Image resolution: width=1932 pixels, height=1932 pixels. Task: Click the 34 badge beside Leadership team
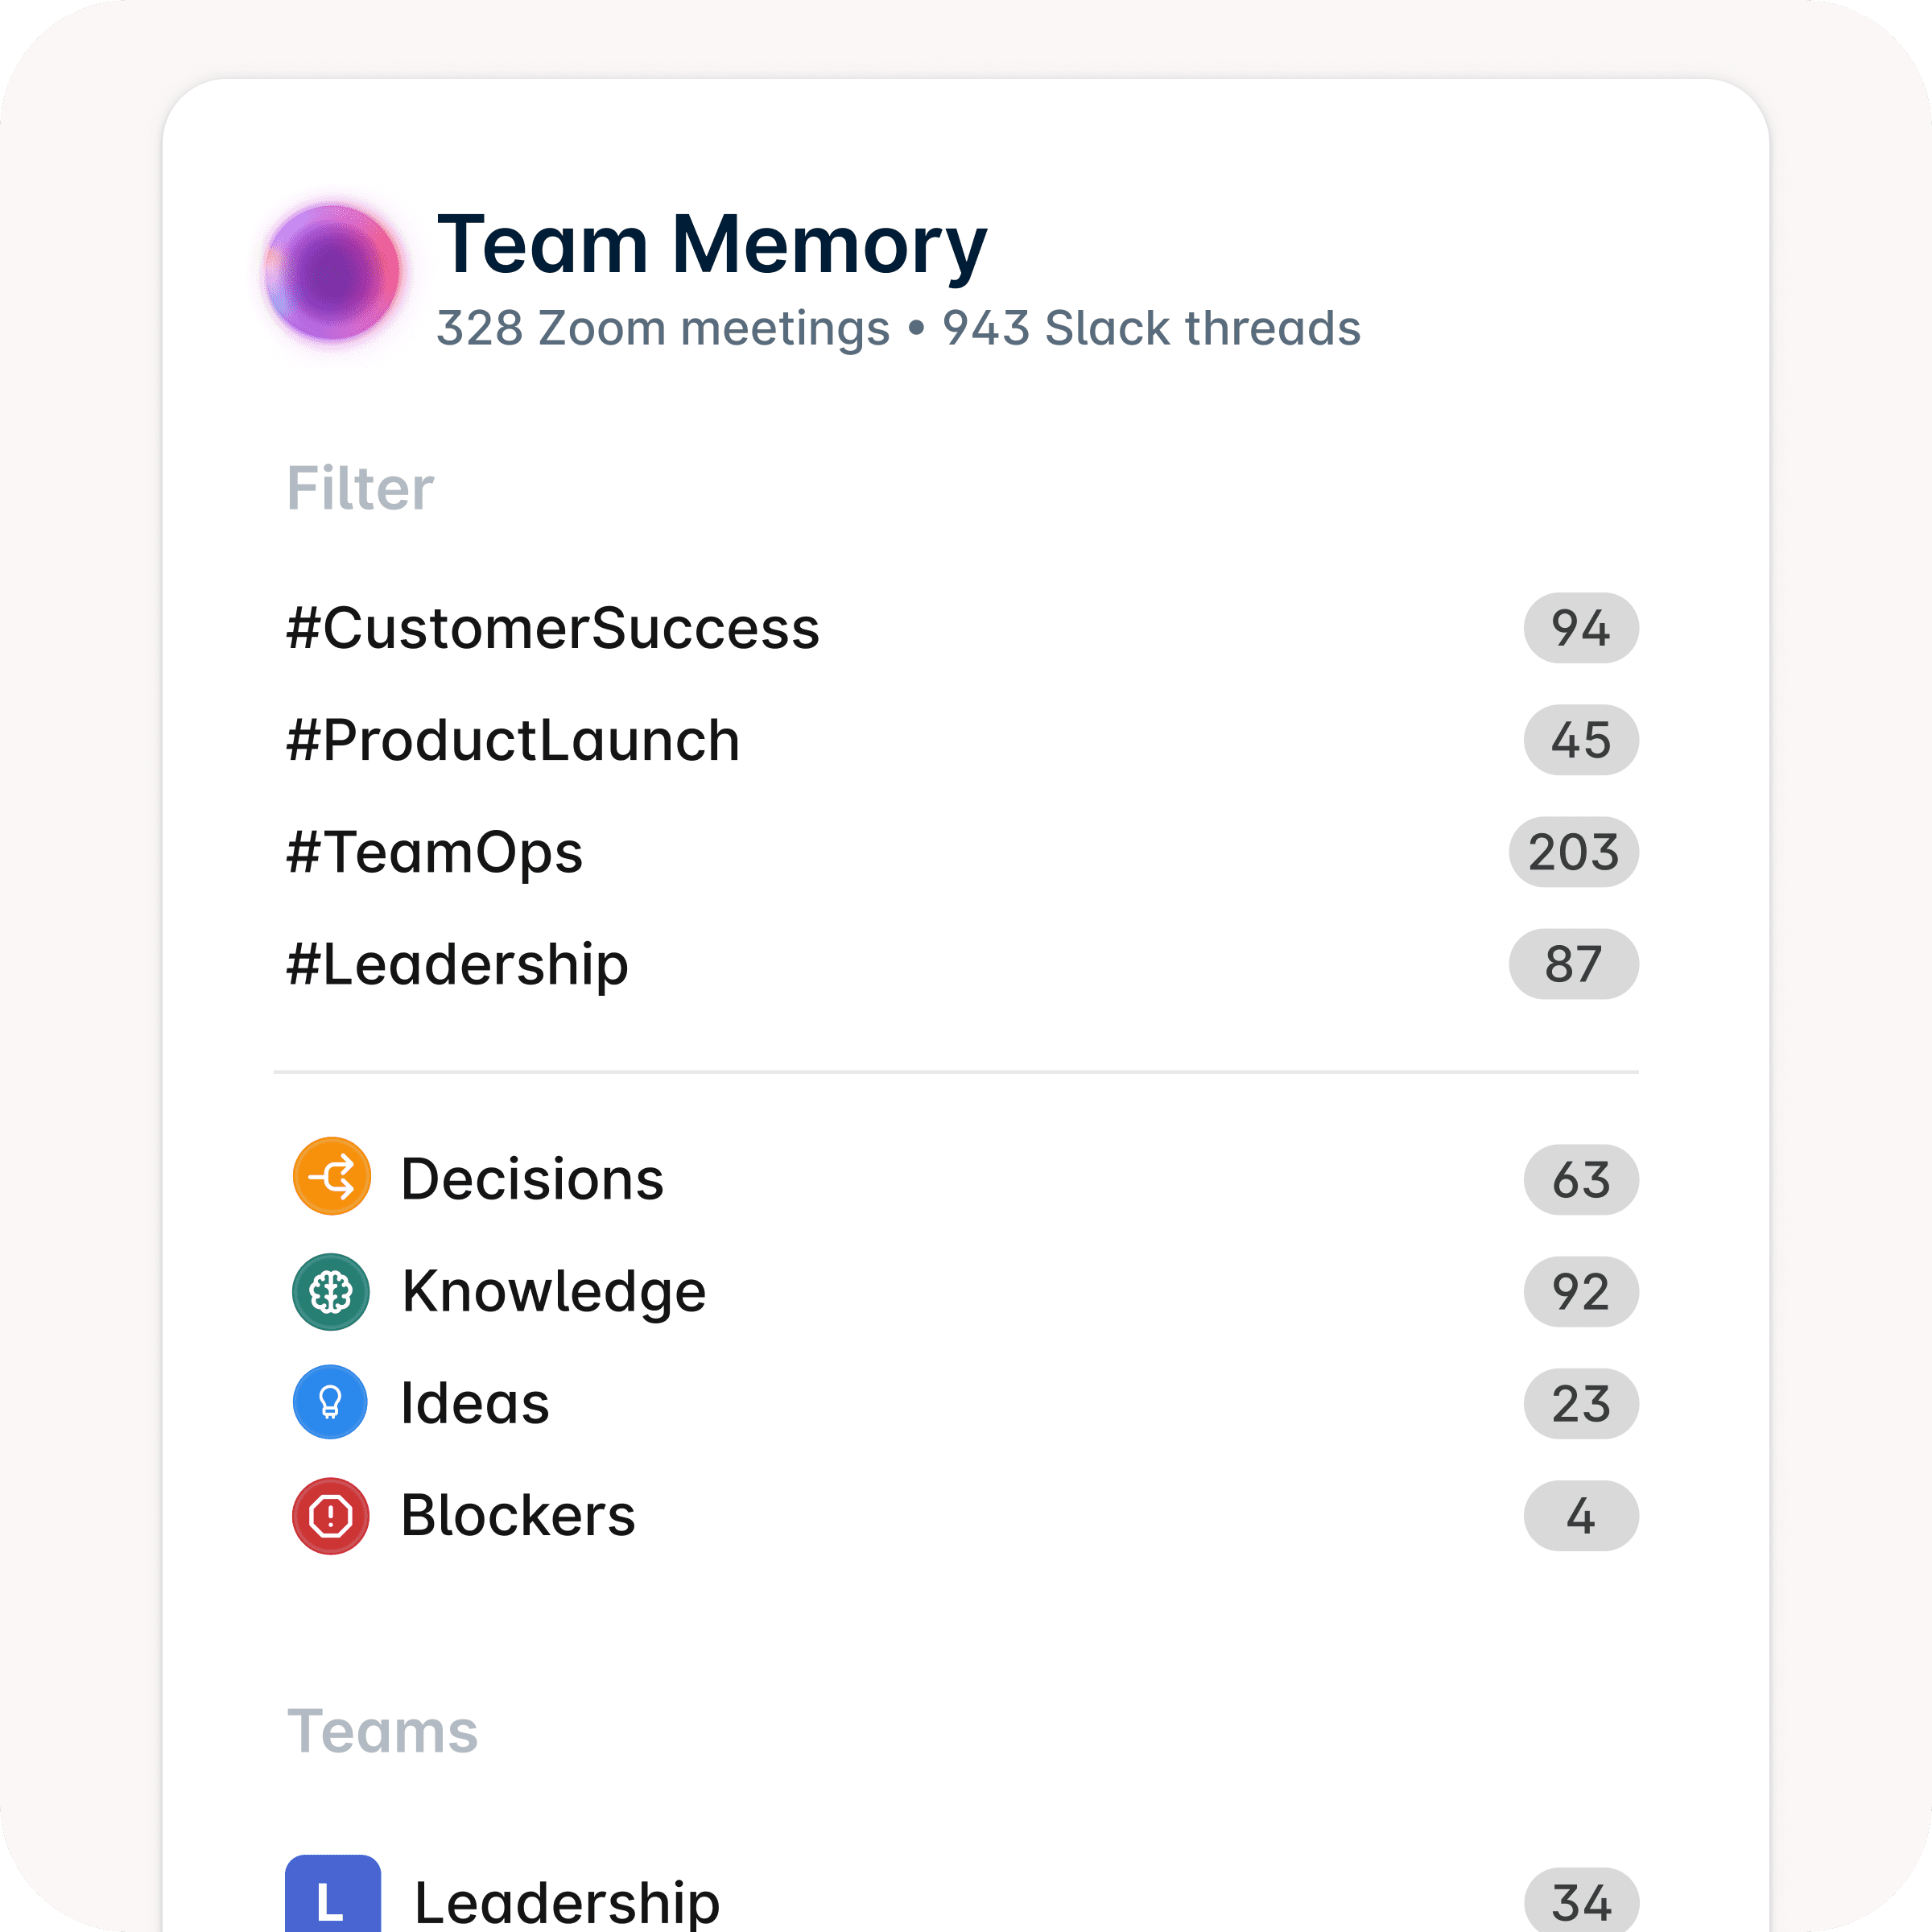pos(1581,1900)
